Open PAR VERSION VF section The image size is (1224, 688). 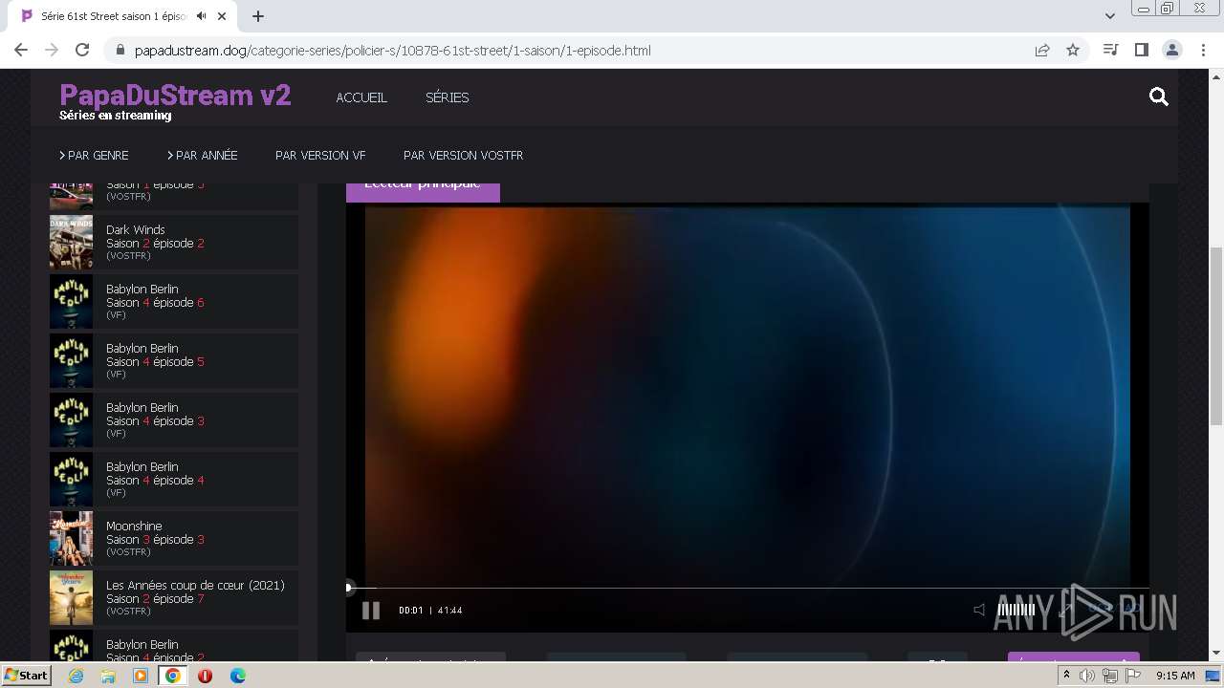(320, 155)
